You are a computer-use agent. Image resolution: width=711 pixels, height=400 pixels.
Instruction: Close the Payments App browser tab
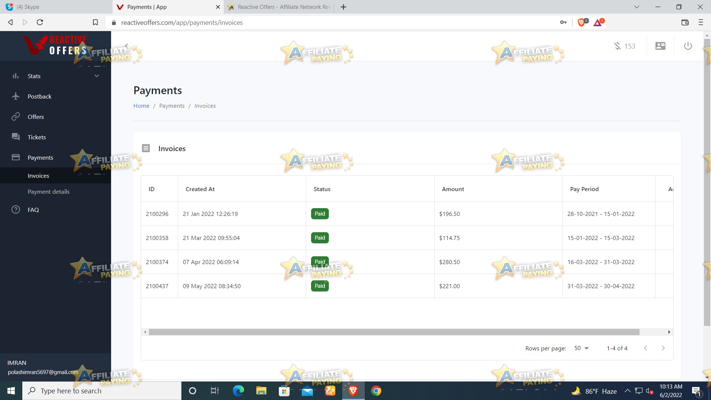218,7
